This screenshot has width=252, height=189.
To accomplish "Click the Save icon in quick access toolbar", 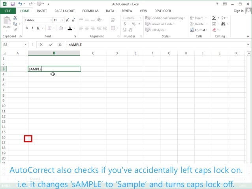I will pyautogui.click(x=12, y=4).
